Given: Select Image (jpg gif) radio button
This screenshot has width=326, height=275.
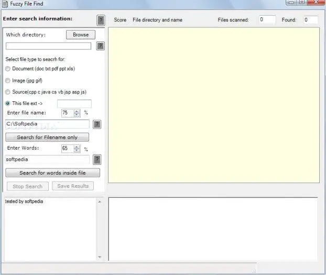Looking at the screenshot, I should coord(8,81).
